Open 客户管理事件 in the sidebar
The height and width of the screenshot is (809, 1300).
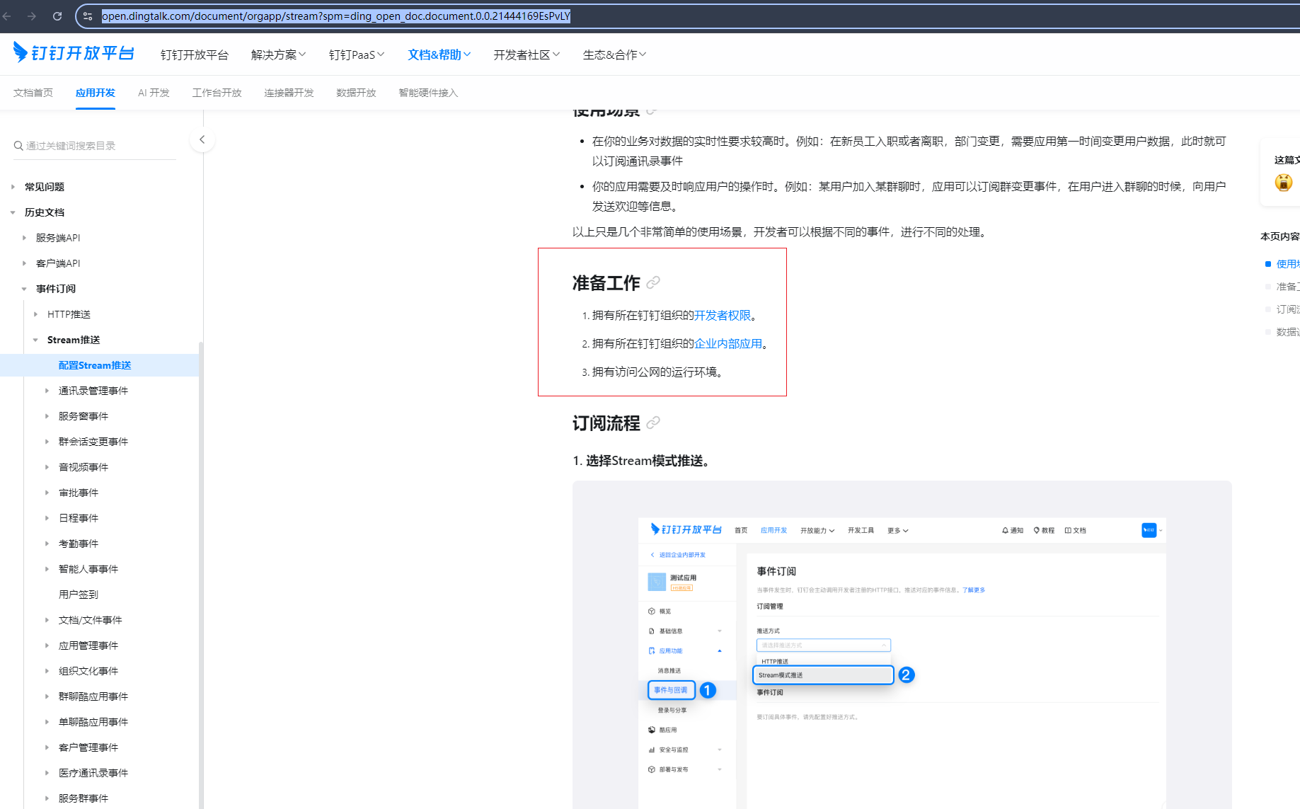(x=88, y=747)
